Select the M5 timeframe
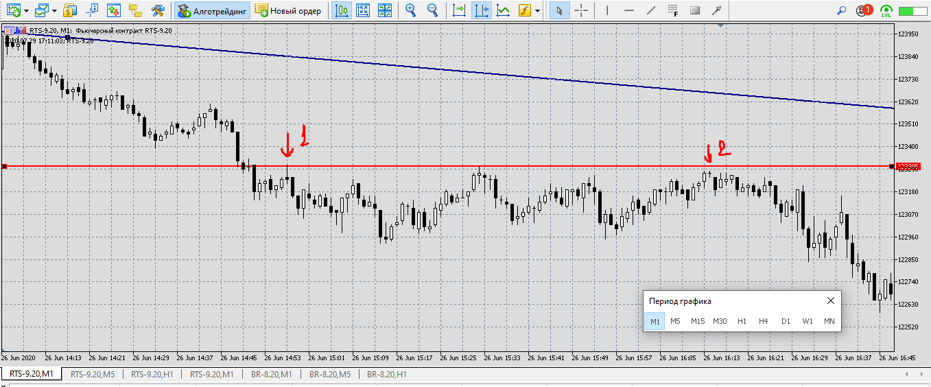The width and height of the screenshot is (931, 387). tap(676, 321)
